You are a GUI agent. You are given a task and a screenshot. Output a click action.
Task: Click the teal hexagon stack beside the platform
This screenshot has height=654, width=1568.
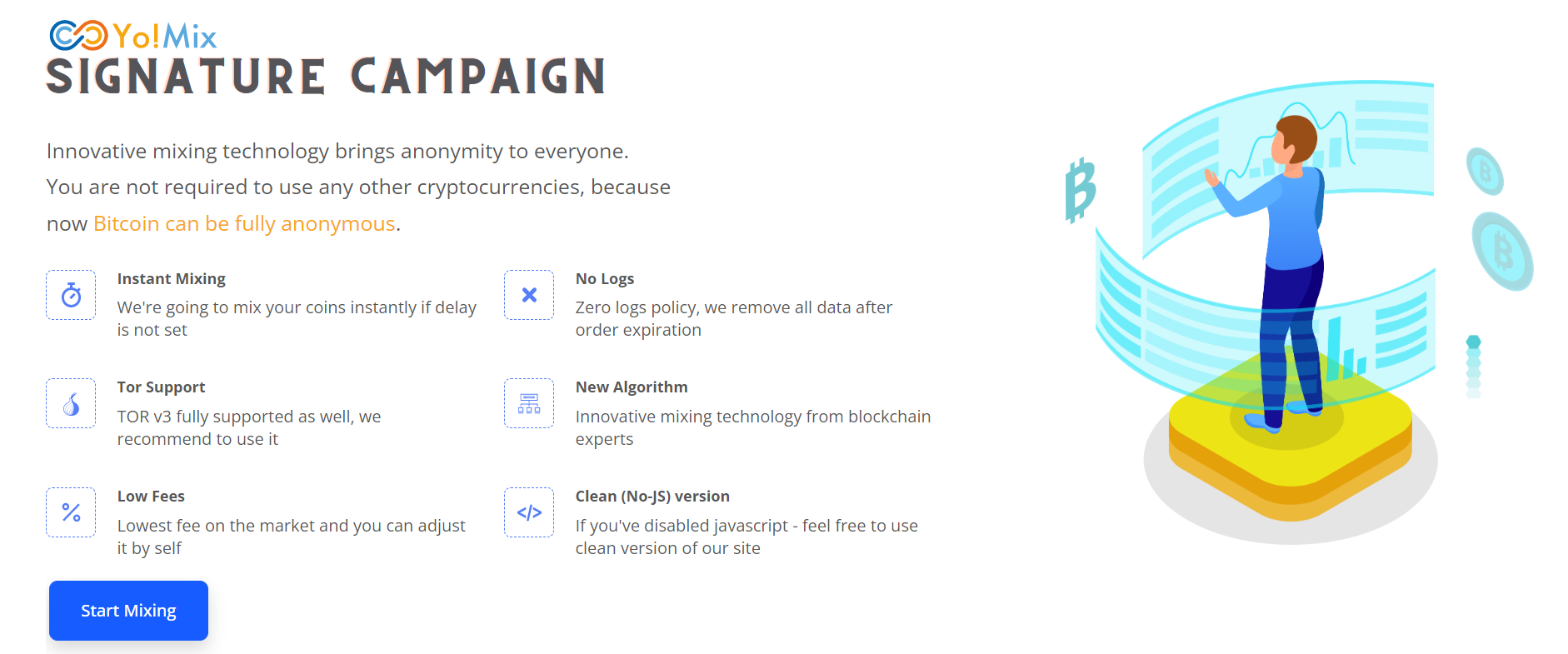(x=1473, y=366)
